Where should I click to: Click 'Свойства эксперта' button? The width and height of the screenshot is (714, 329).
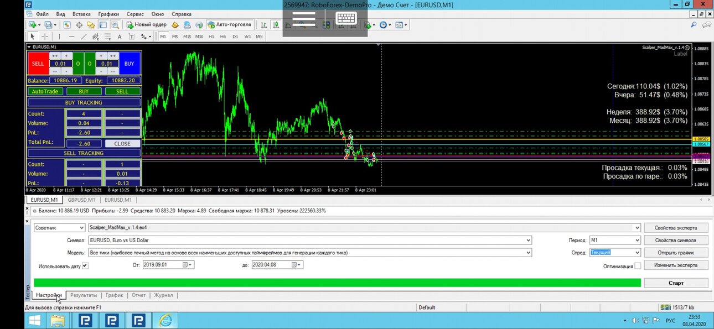tap(676, 227)
